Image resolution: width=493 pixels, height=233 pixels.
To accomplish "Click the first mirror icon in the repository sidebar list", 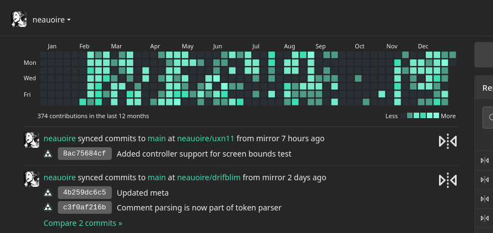I will click(x=485, y=160).
